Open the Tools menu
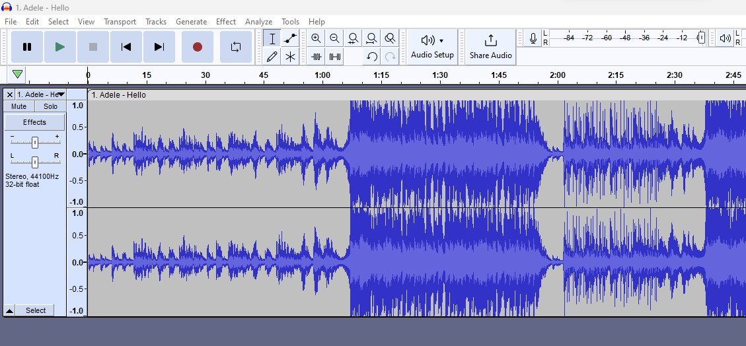The image size is (746, 346). tap(290, 21)
